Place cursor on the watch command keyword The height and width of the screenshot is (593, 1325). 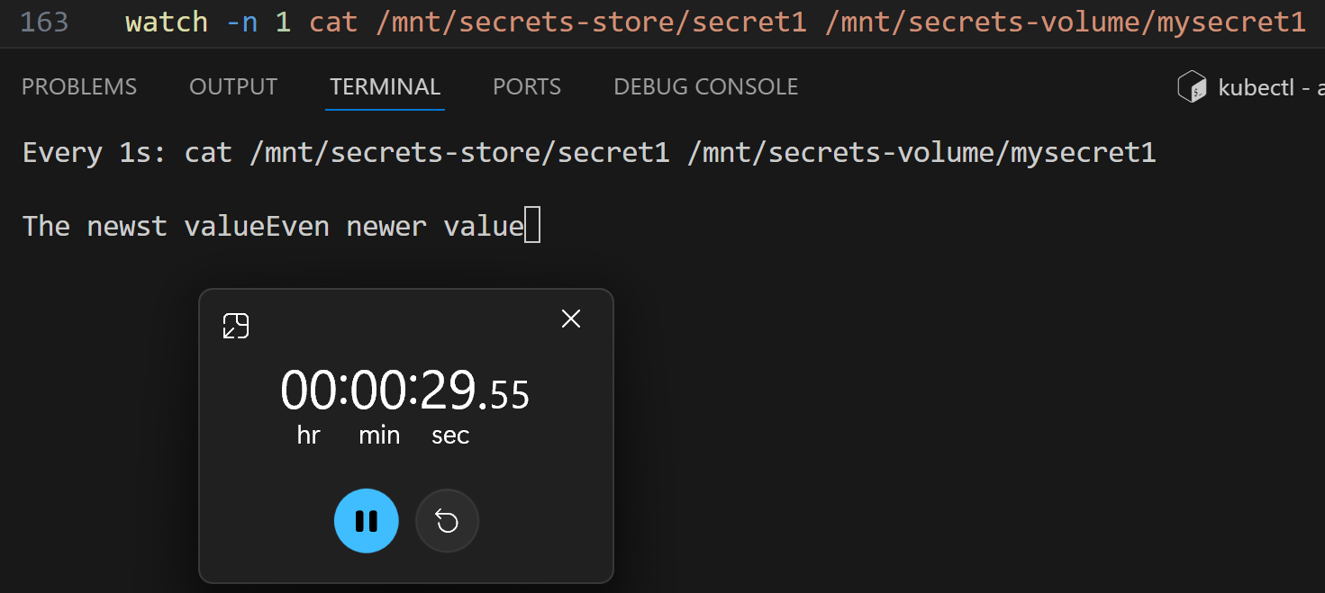(167, 22)
